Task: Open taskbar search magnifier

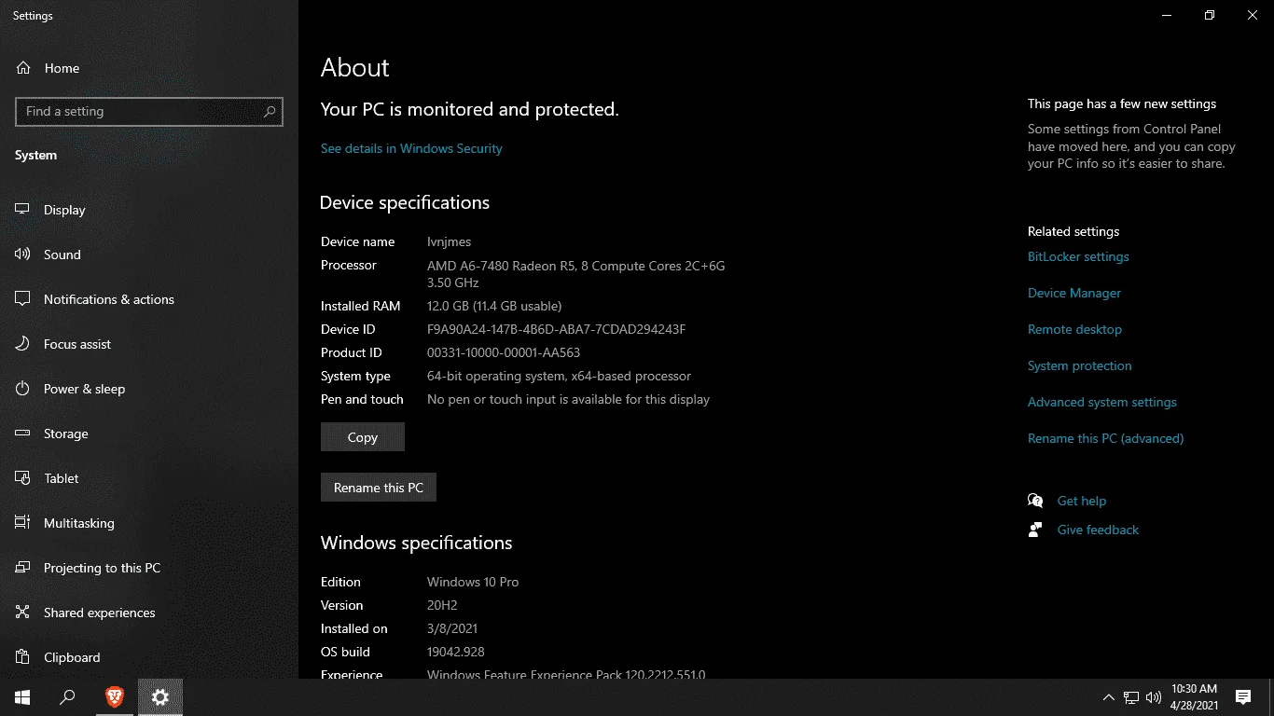Action: [67, 697]
